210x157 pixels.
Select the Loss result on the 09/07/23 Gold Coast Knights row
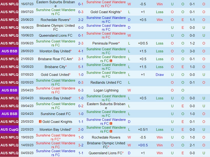point(160,12)
